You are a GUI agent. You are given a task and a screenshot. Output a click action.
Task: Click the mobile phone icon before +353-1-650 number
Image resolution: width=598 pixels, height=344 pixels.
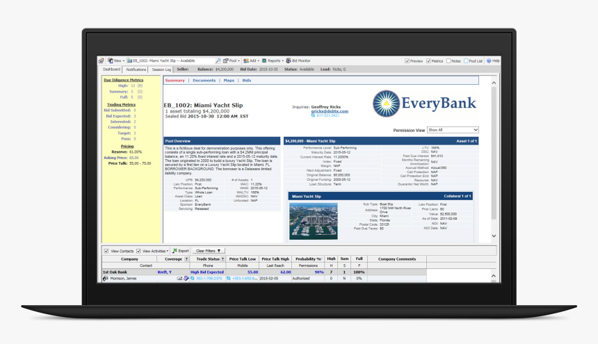229,279
